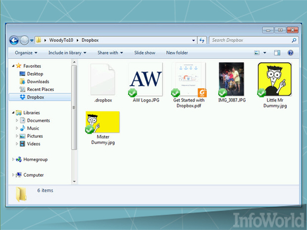Change view with the view icon

tap(257, 53)
